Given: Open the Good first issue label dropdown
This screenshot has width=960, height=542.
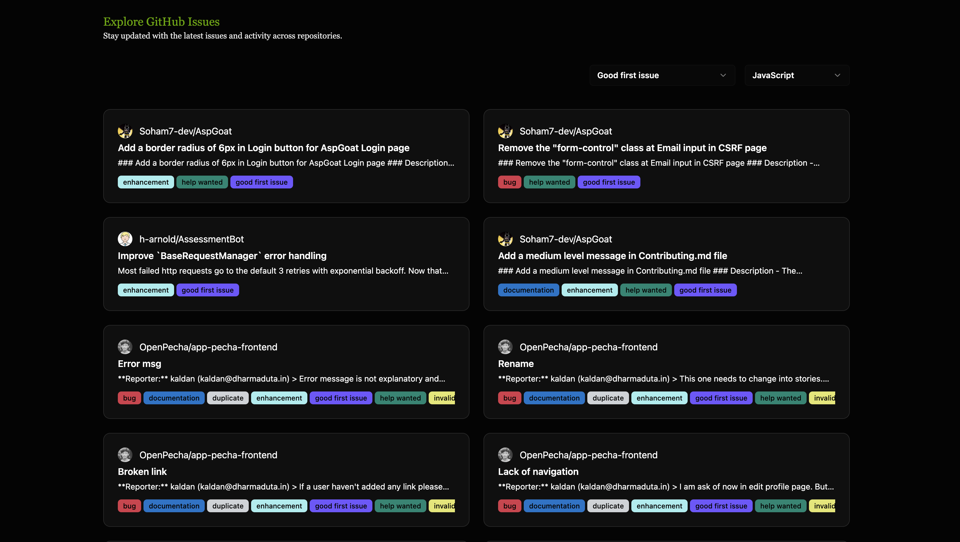Looking at the screenshot, I should click(x=662, y=75).
